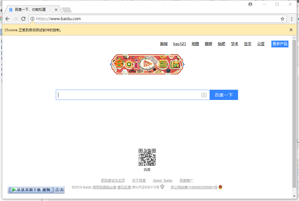Open a new tab button

pyautogui.click(x=67, y=10)
